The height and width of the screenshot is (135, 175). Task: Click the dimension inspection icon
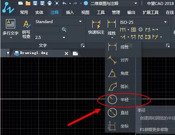pos(140,37)
